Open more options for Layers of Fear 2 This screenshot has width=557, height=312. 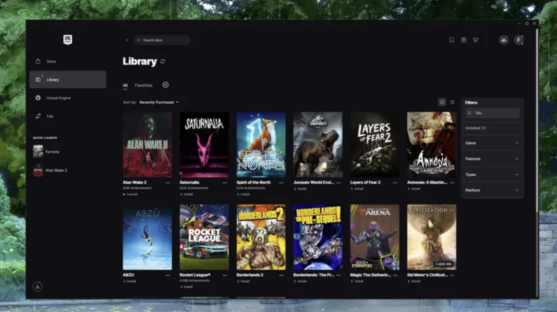click(395, 182)
